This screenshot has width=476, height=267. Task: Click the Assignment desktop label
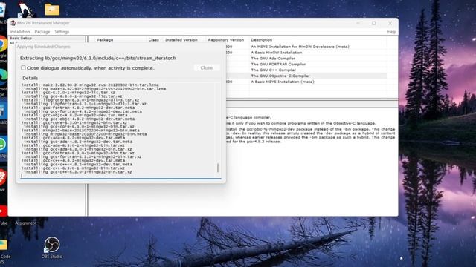(26, 223)
